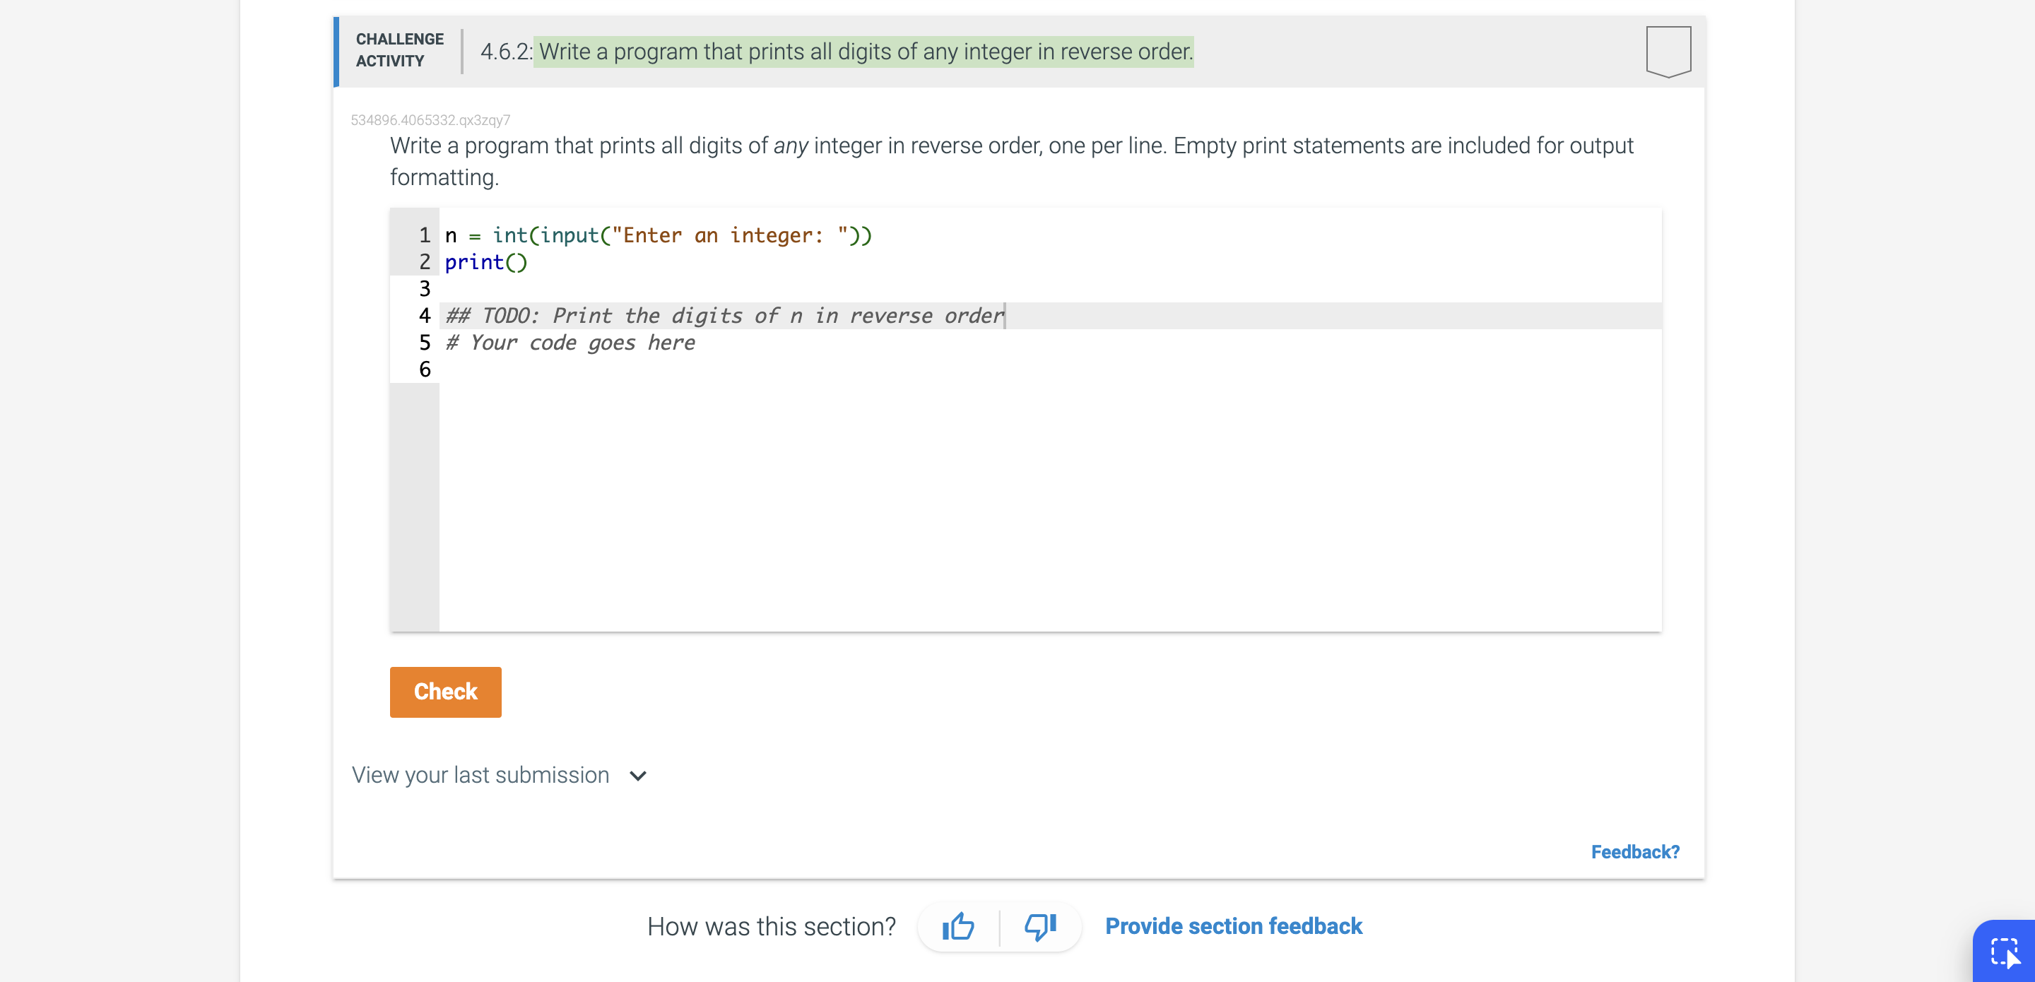Click the print() statement on line 2

coord(485,262)
